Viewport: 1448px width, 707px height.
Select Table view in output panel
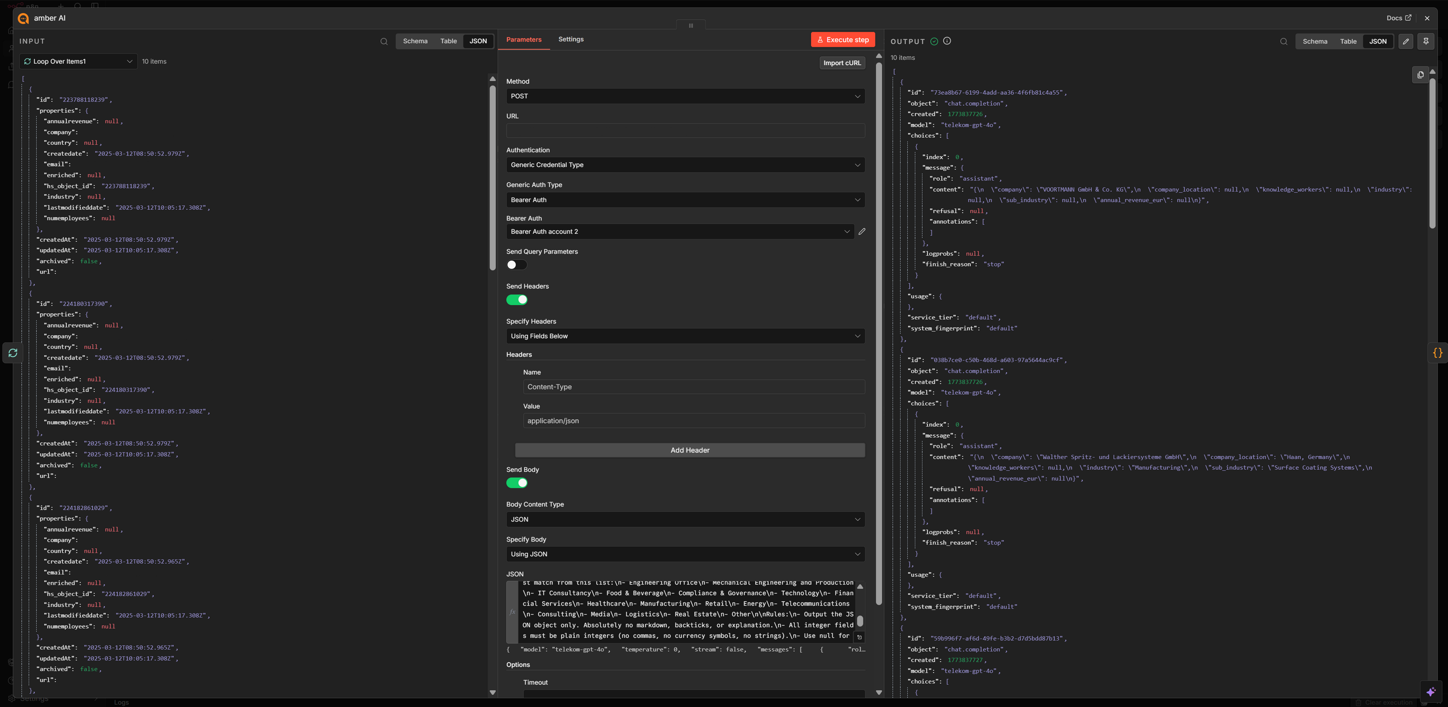(1348, 41)
